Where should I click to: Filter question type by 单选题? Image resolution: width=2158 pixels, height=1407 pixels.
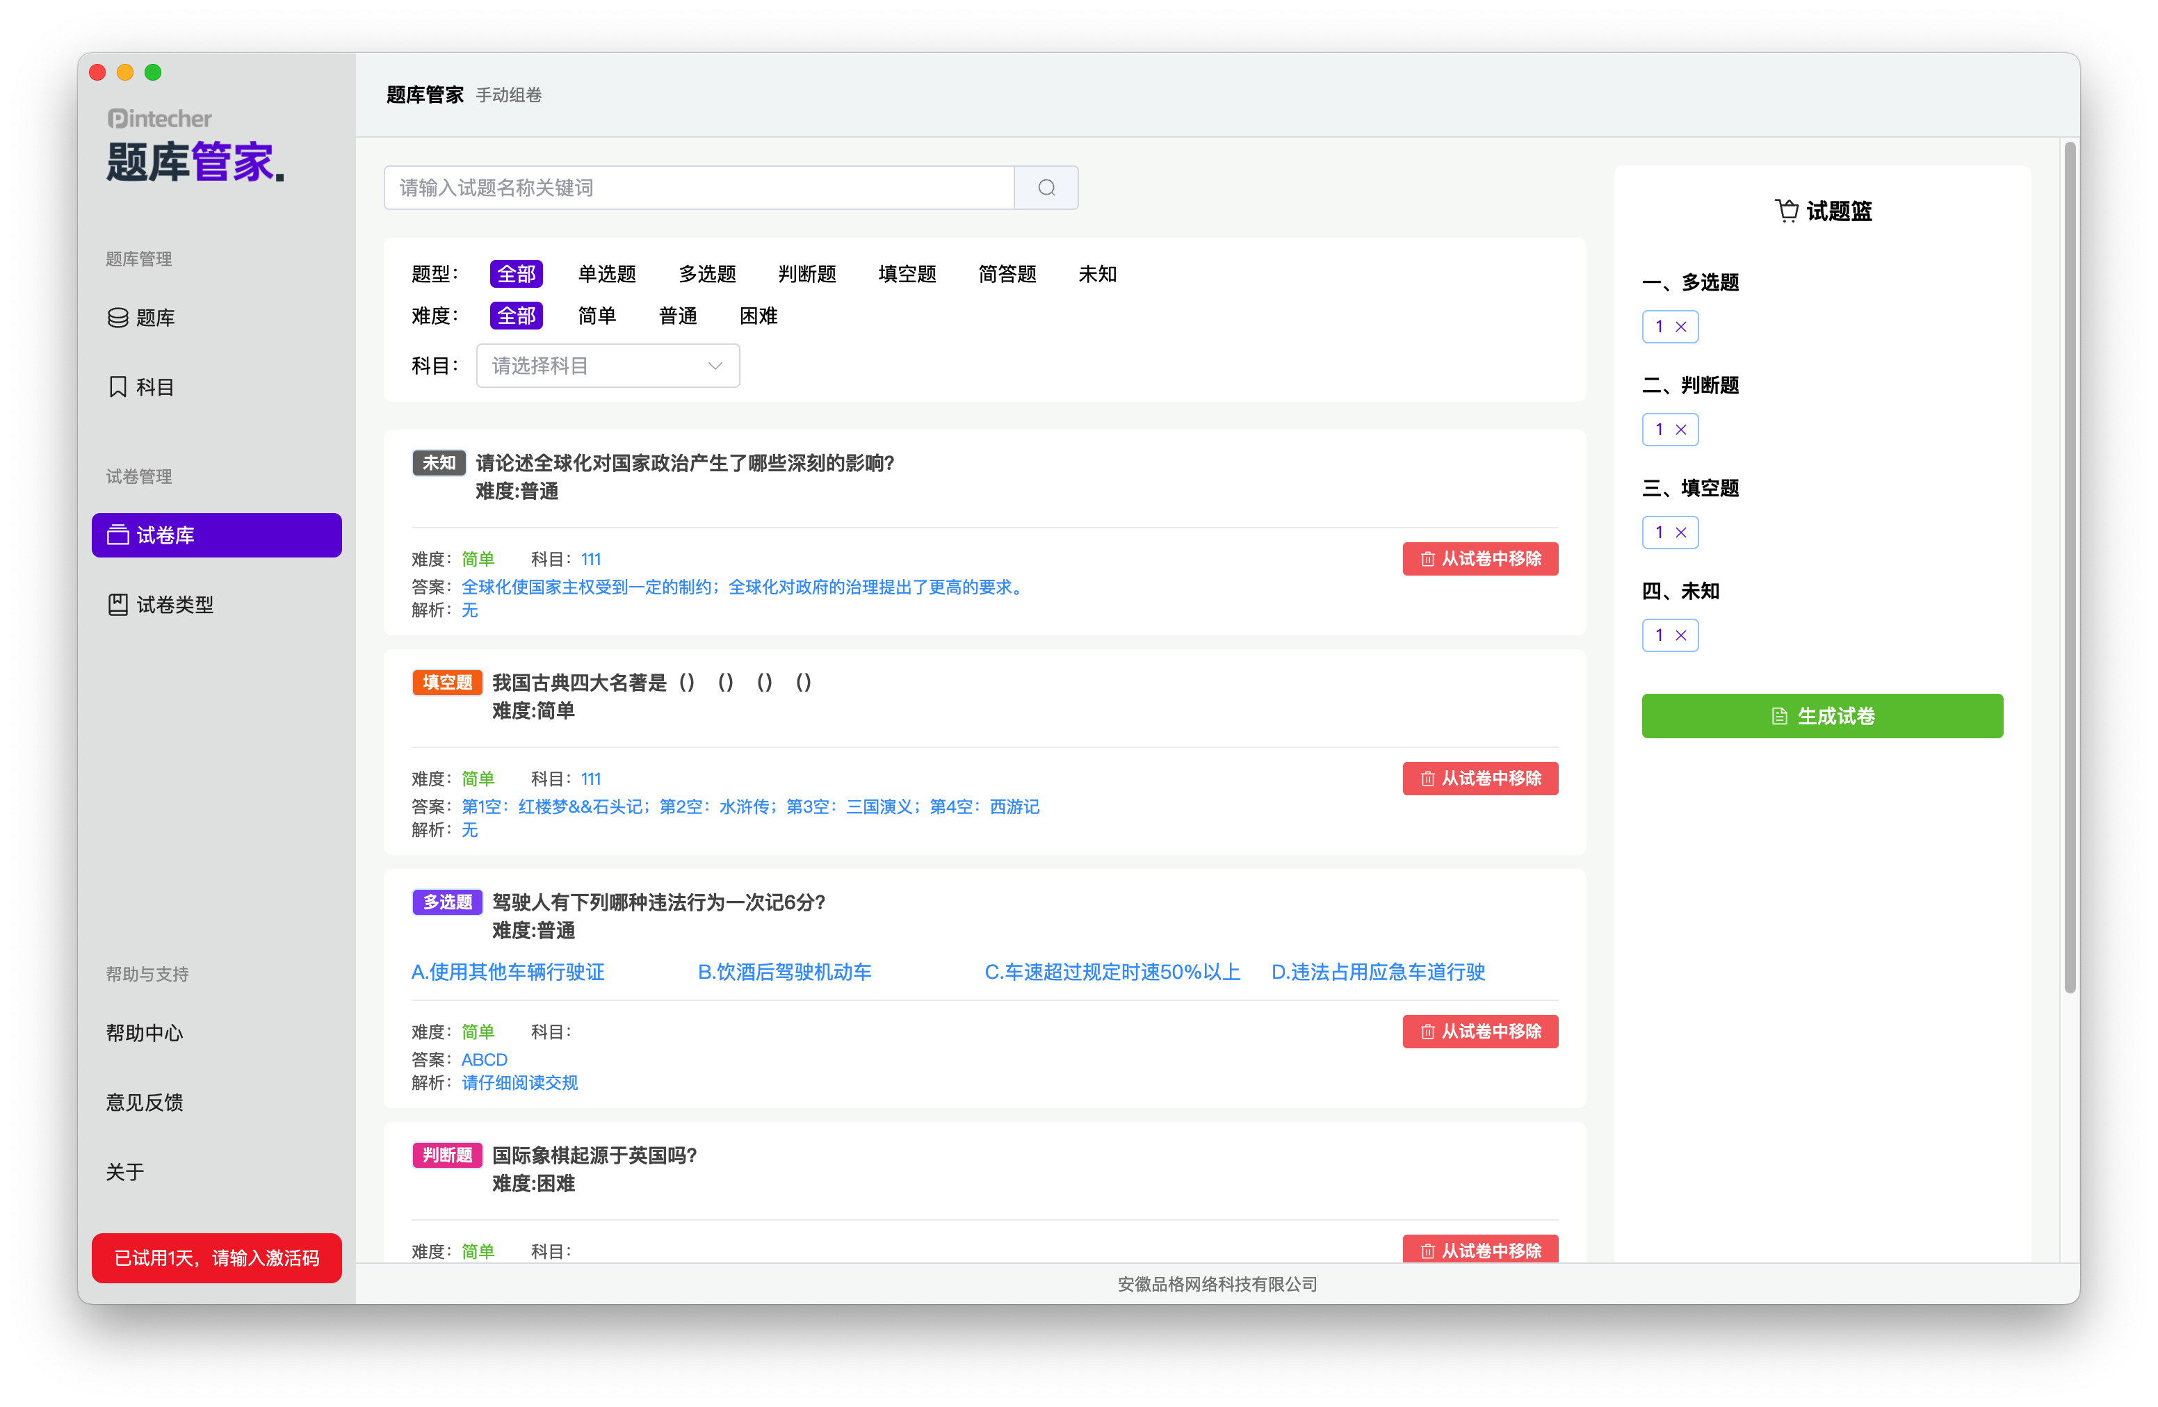pyautogui.click(x=607, y=274)
